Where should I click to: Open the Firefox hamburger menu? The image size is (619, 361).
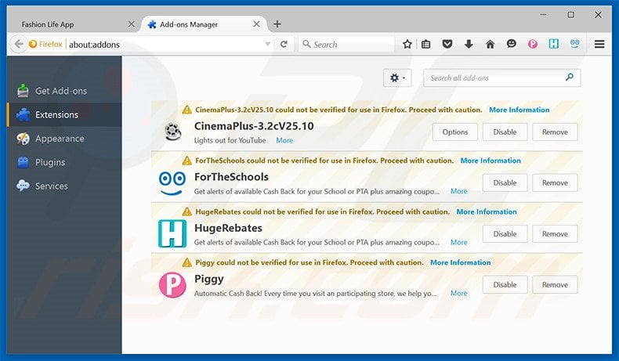pos(599,44)
